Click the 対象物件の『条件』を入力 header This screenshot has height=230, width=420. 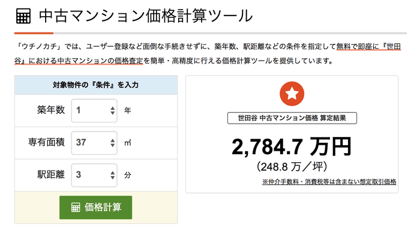[95, 85]
